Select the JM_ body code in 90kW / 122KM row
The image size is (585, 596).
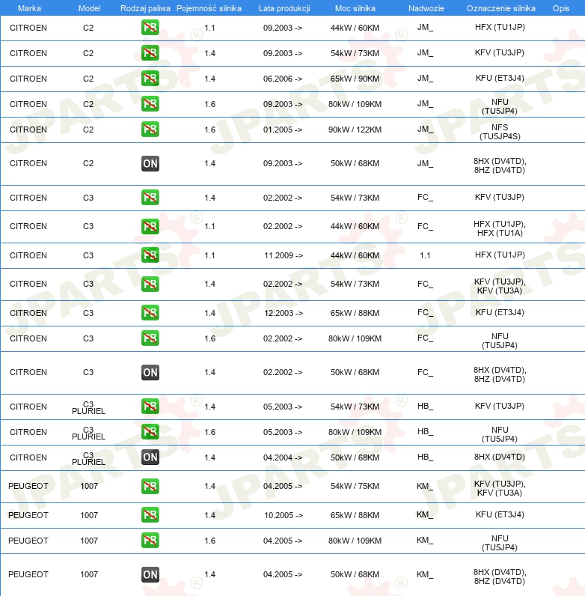(x=425, y=129)
